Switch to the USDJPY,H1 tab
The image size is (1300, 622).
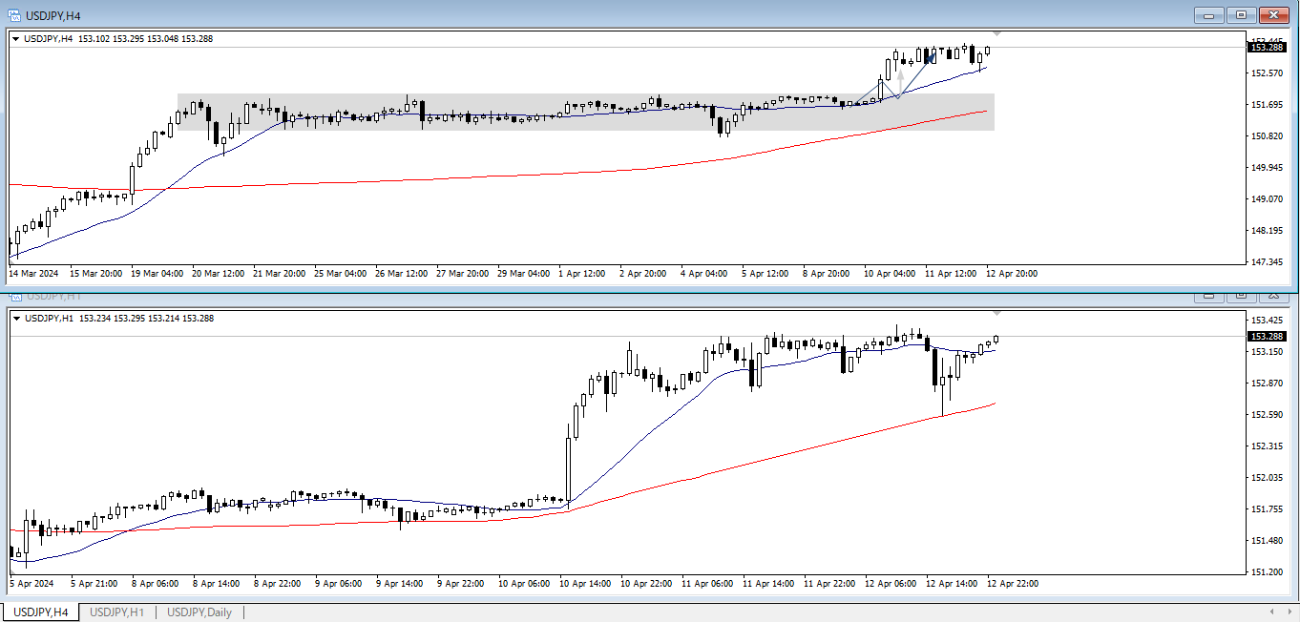(x=116, y=612)
